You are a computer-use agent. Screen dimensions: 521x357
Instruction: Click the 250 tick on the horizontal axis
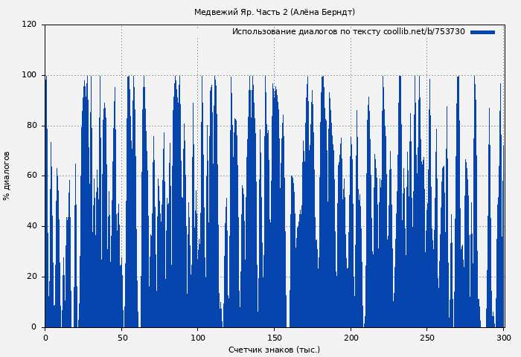coord(426,338)
